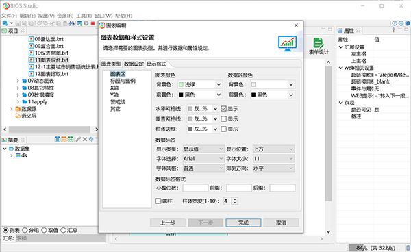This screenshot has width=411, height=252.
Task: Select the 显示格式 tab
Action: 156,64
